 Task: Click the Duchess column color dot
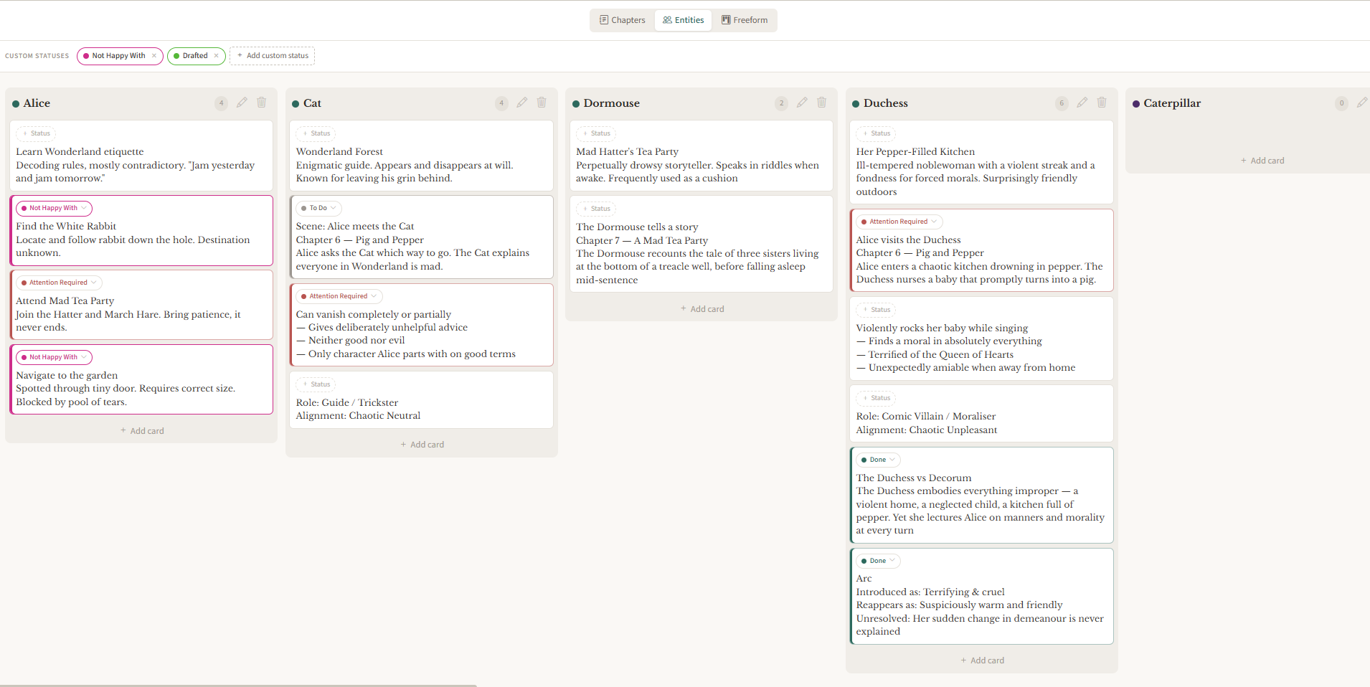[x=856, y=104]
